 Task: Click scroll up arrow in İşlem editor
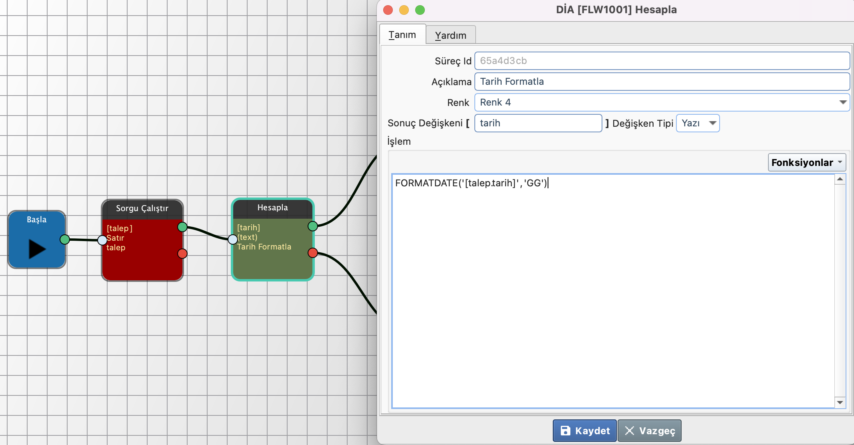point(840,179)
